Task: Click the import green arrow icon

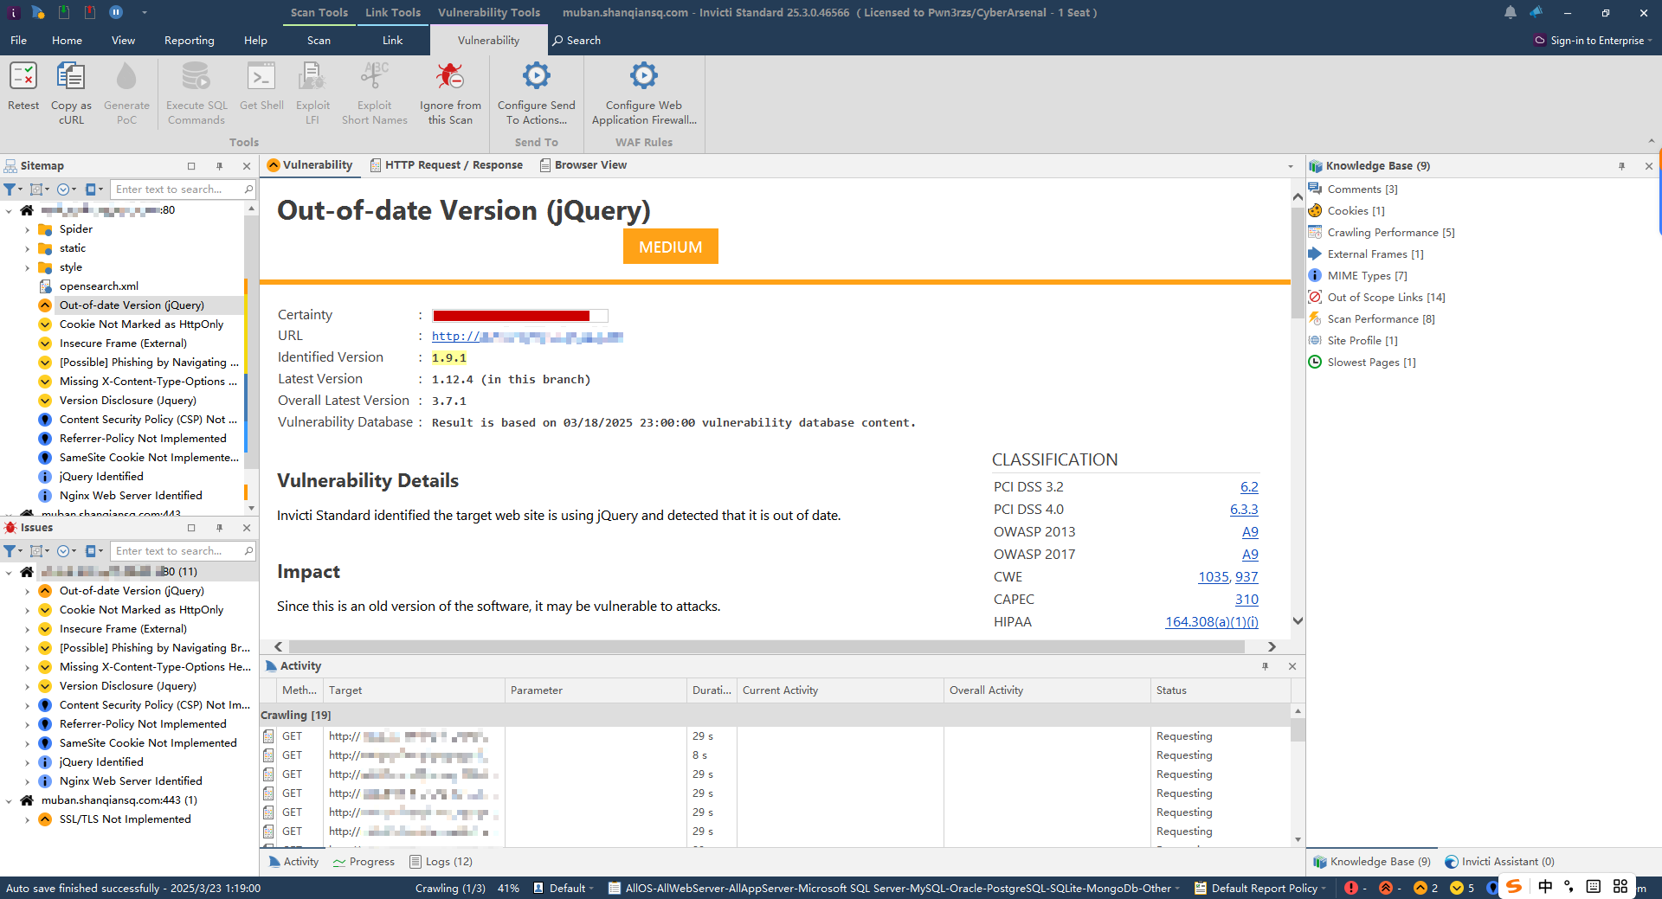Action: click(x=64, y=12)
